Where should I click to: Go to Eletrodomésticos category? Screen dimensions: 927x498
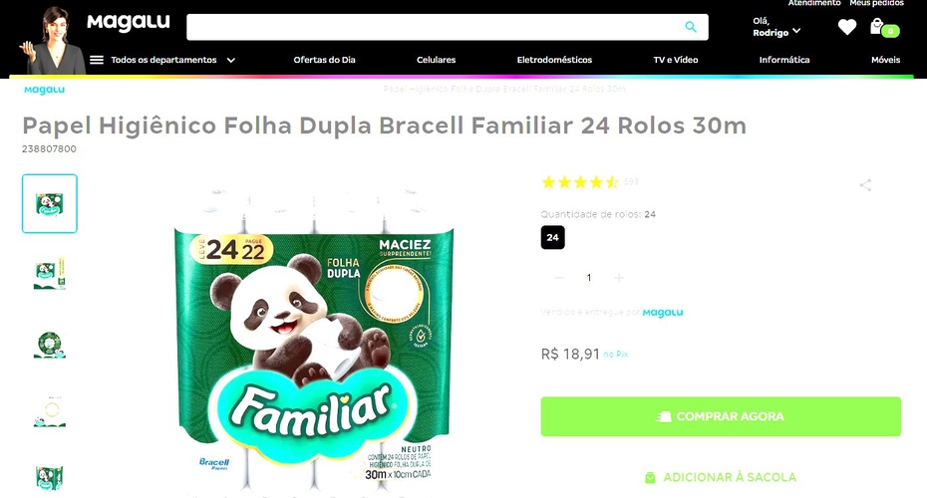coord(554,60)
